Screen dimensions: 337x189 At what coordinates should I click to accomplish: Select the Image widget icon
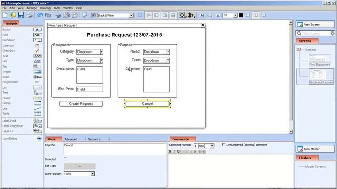[37, 71]
